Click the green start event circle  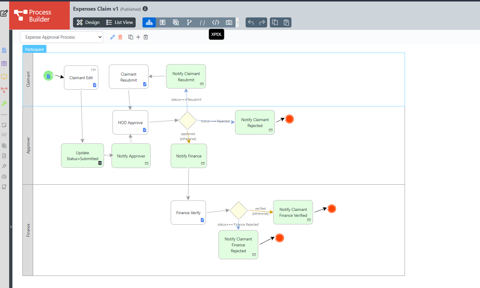click(48, 76)
